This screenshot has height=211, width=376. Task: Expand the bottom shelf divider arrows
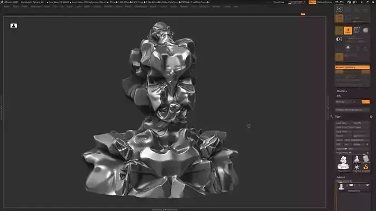coord(165,210)
